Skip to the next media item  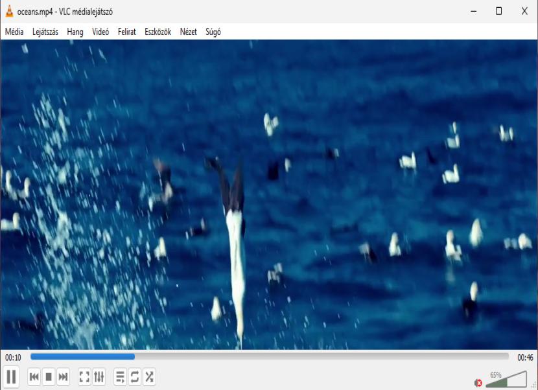pyautogui.click(x=63, y=377)
